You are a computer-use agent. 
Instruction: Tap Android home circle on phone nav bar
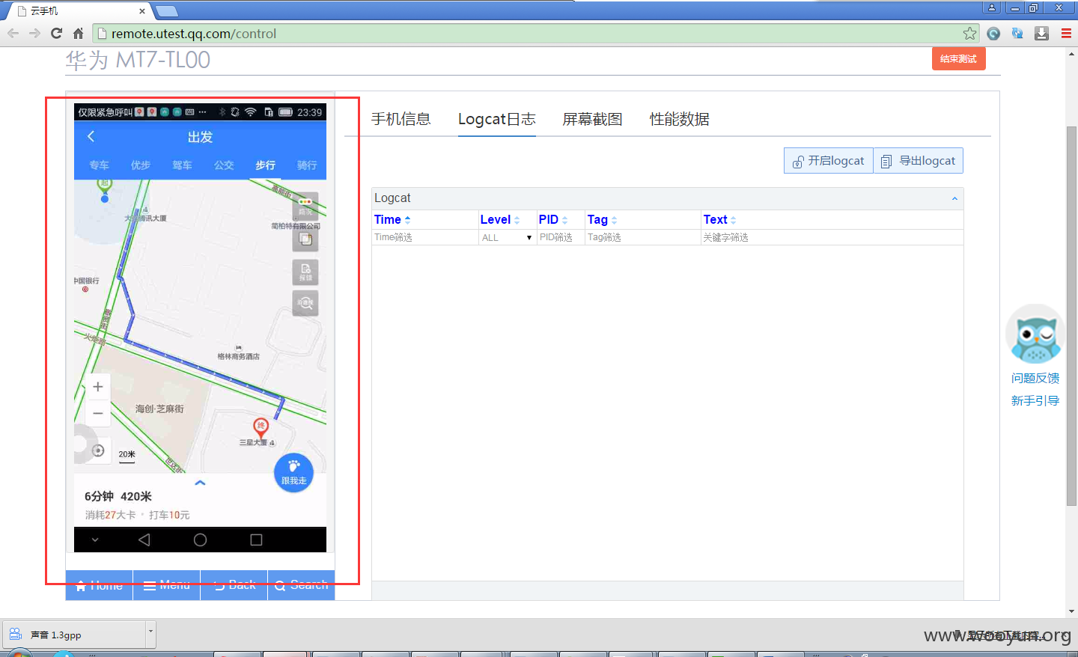200,540
